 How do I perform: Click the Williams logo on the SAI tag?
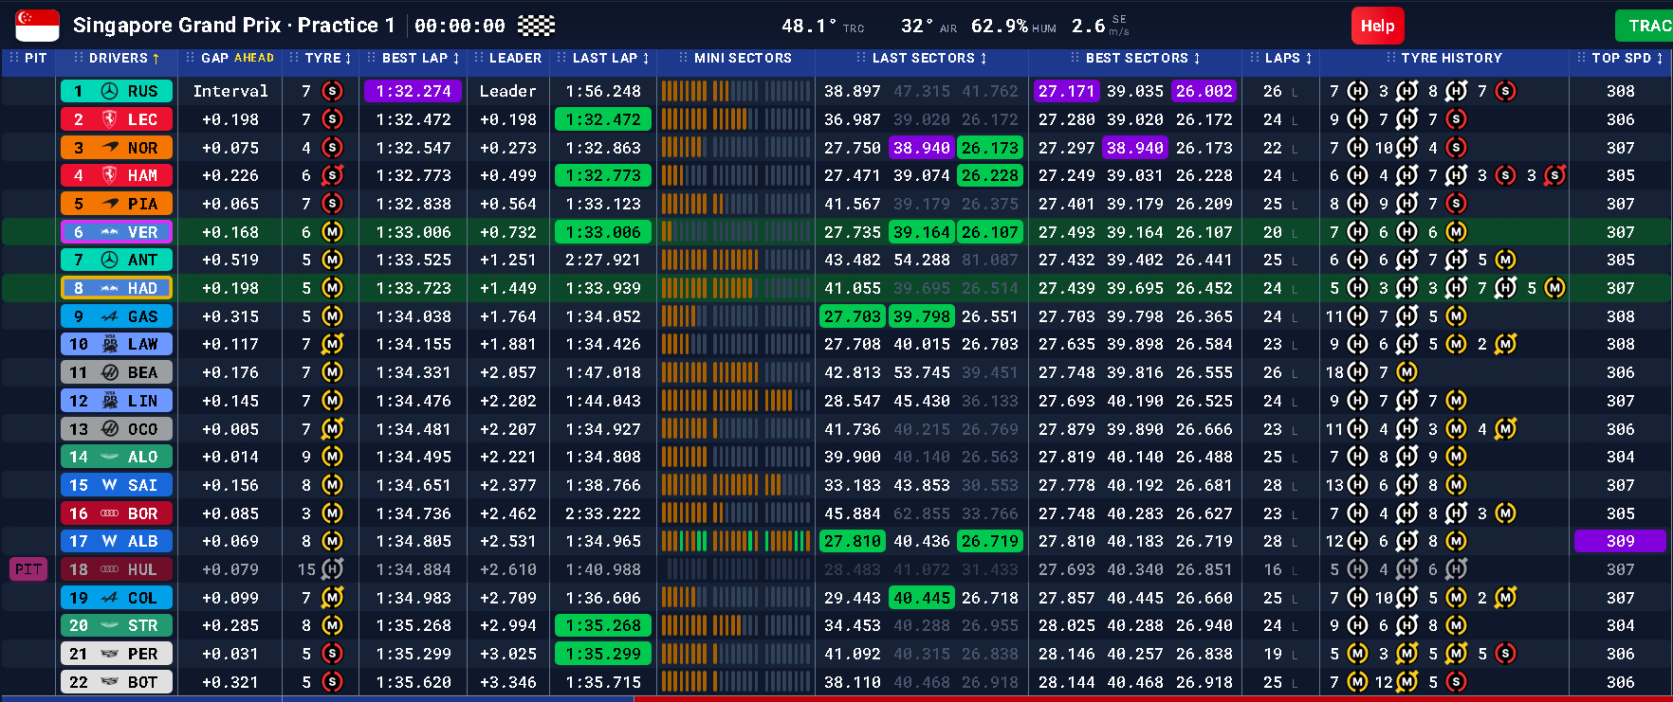(110, 485)
